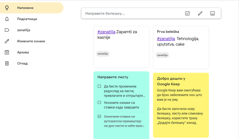
Task: Start a new drawing note with brush icon
Action: (200, 13)
